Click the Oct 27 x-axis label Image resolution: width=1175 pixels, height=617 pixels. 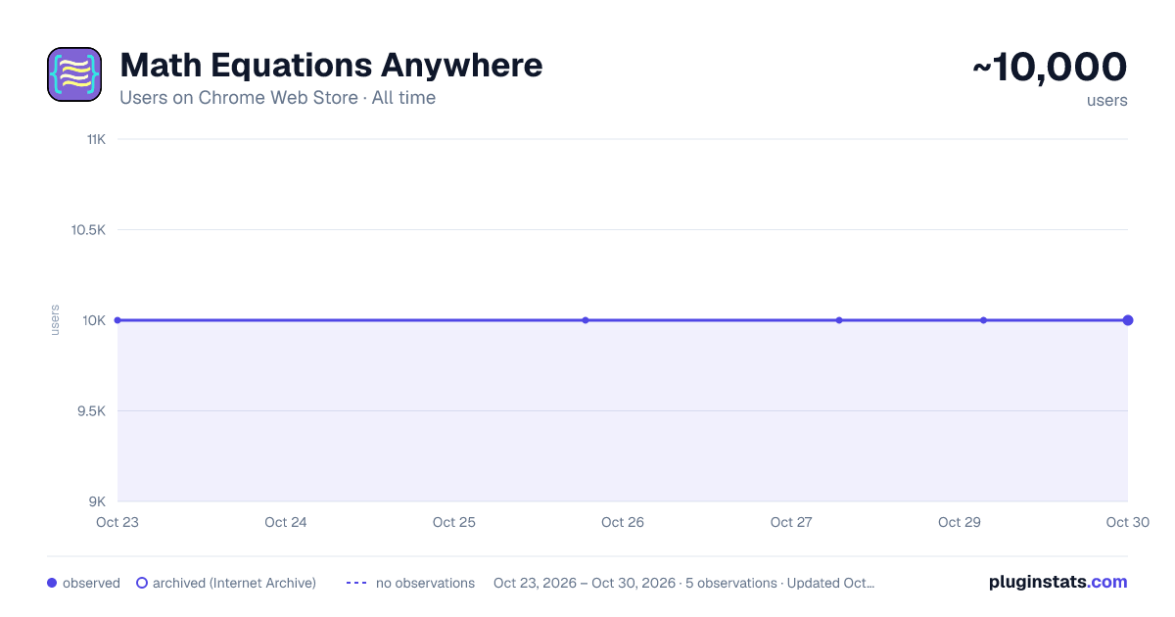point(791,522)
